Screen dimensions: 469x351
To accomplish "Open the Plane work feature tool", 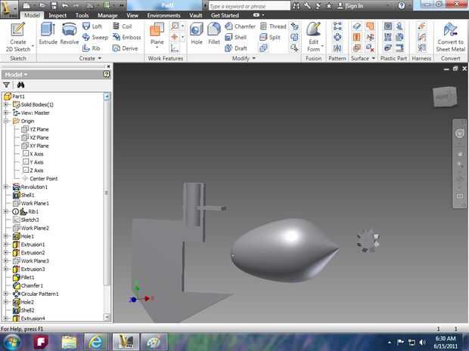I will 157,35.
